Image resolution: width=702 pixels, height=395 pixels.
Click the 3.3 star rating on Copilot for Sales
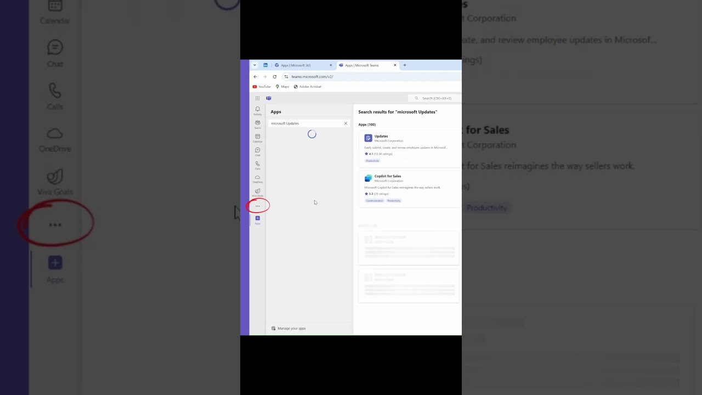tap(377, 194)
